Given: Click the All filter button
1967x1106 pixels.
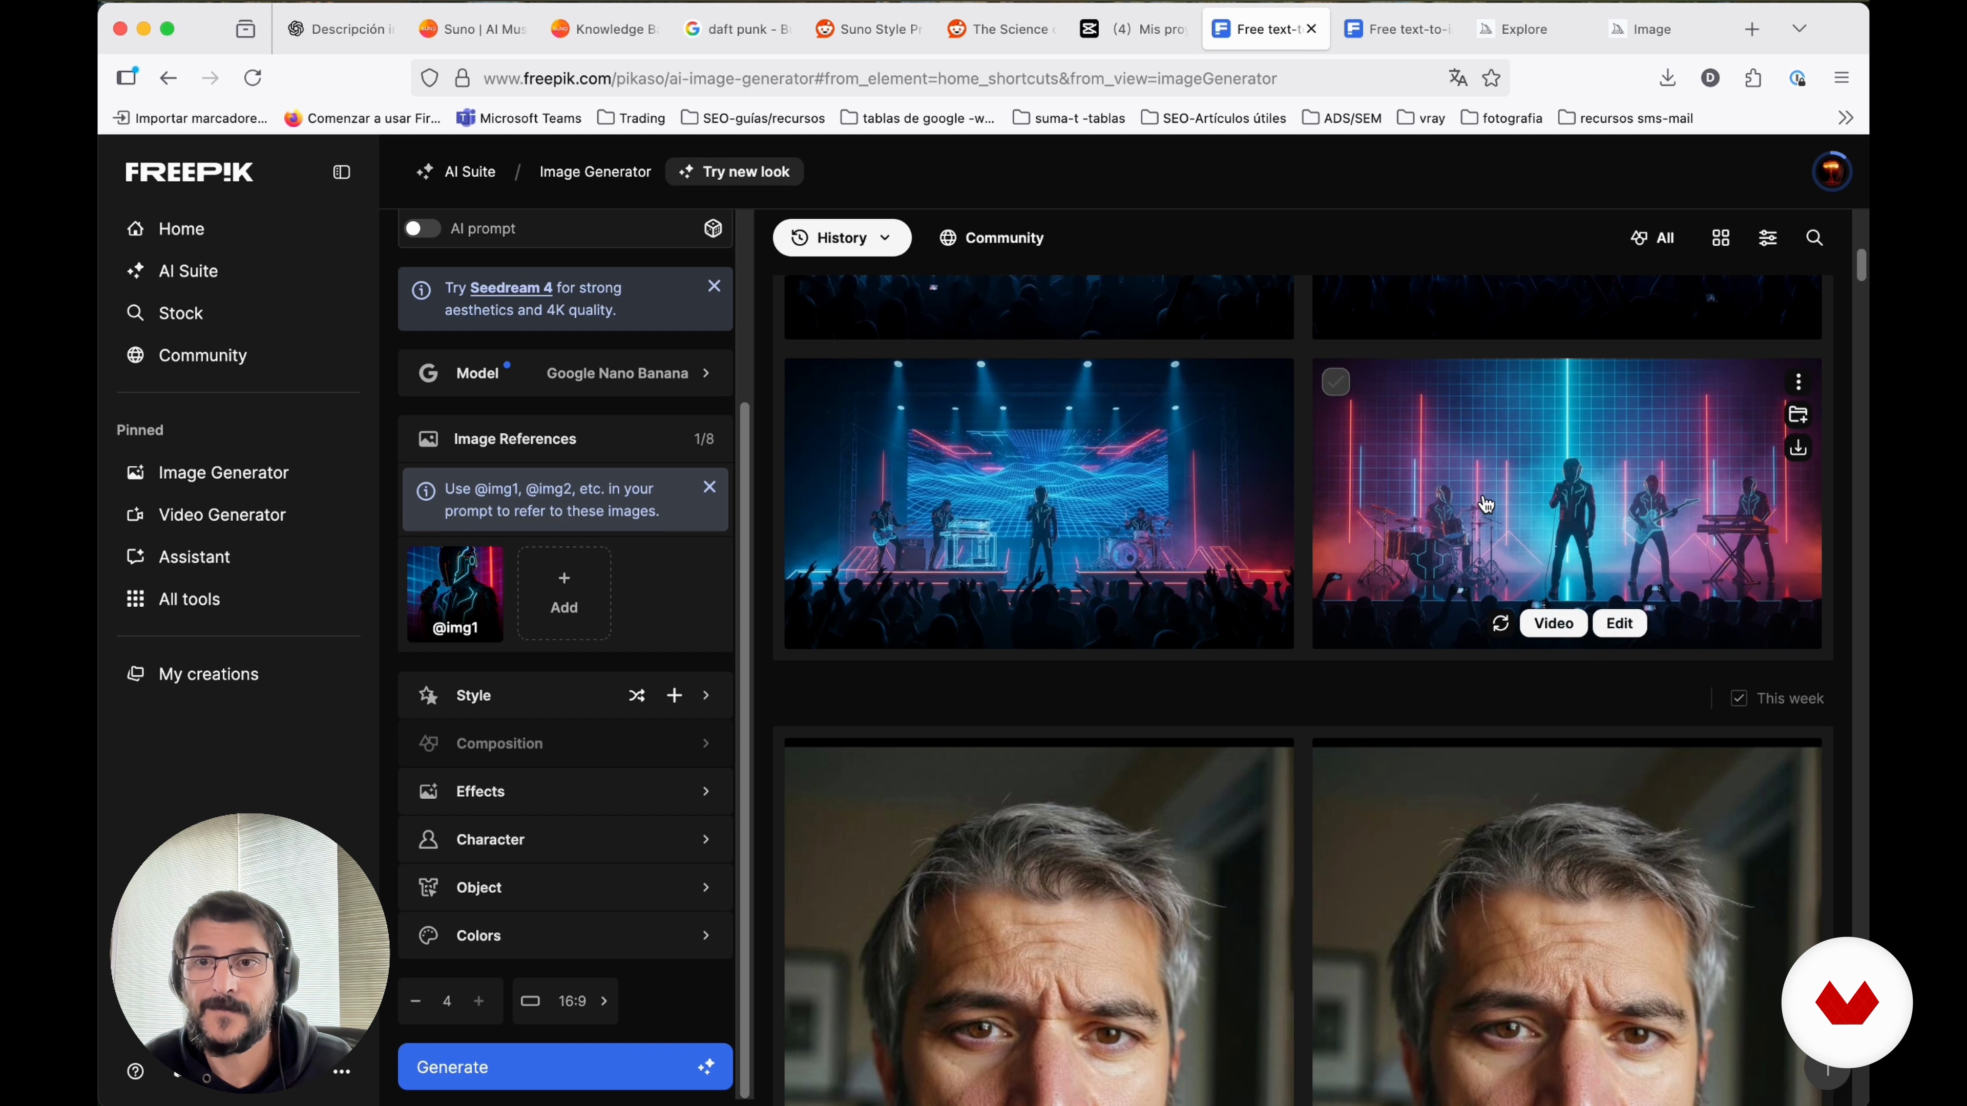Looking at the screenshot, I should point(1652,238).
